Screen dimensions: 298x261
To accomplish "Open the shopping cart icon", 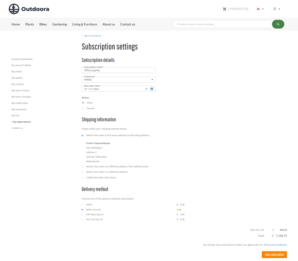I will pos(224,9).
